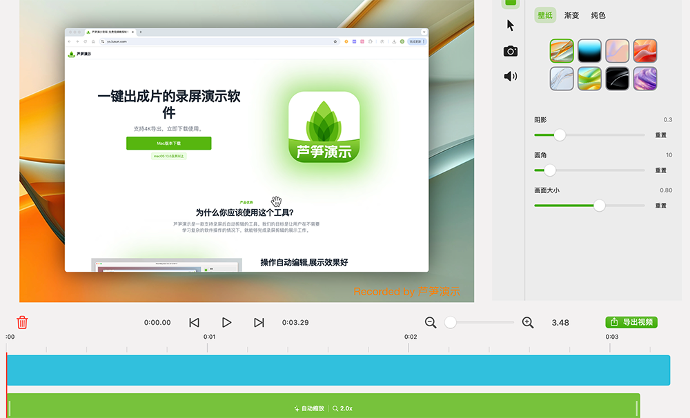Skip to start of the clip
The image size is (690, 418).
point(194,323)
